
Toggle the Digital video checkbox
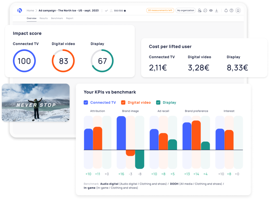tap(123, 103)
